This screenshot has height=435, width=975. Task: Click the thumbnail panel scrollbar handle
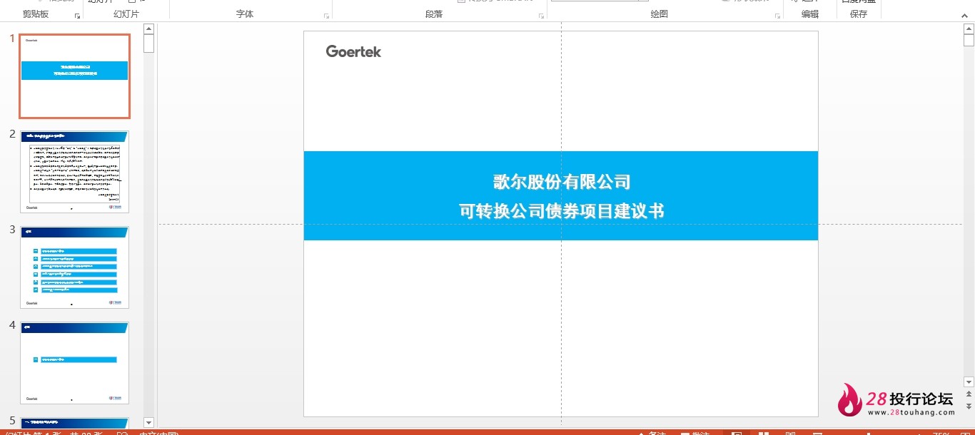tap(148, 43)
